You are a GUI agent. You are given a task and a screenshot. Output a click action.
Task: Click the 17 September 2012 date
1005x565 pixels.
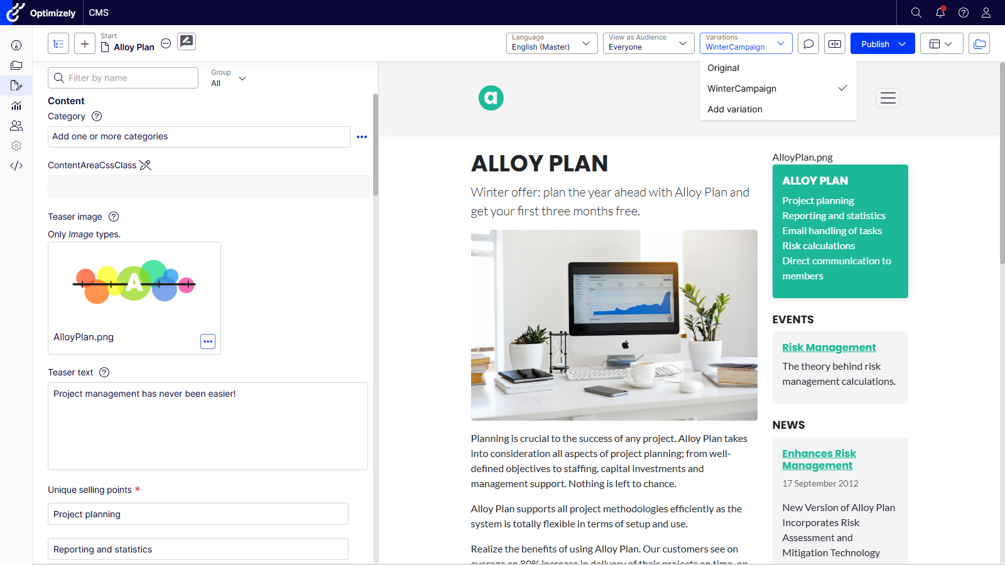820,483
